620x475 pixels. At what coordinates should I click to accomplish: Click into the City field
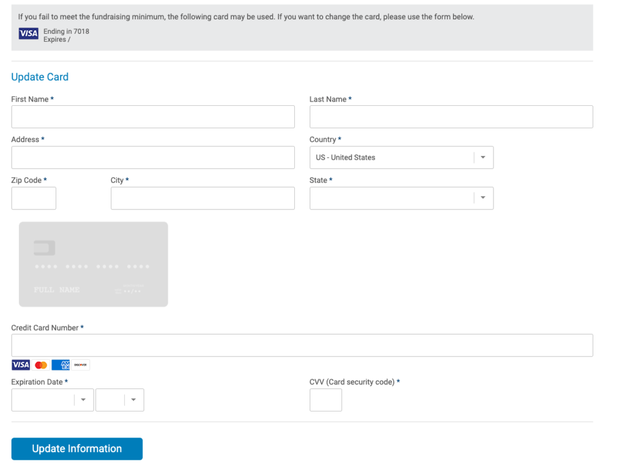click(202, 198)
